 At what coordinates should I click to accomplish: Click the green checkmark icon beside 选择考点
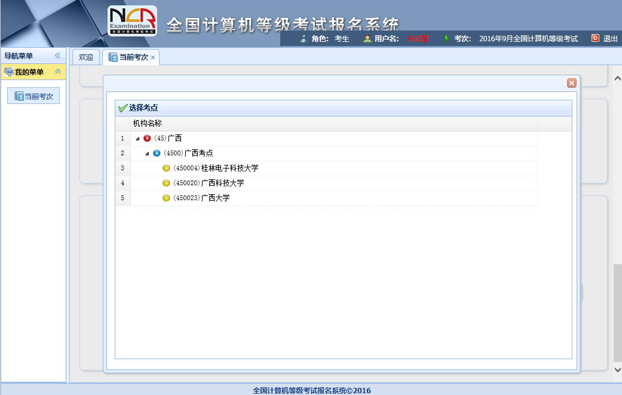pos(122,108)
